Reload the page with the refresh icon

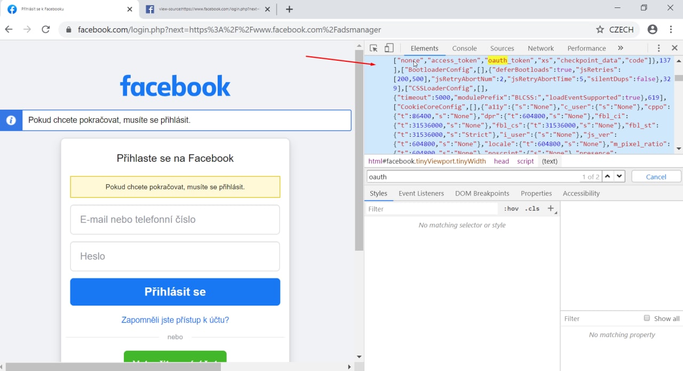(46, 29)
